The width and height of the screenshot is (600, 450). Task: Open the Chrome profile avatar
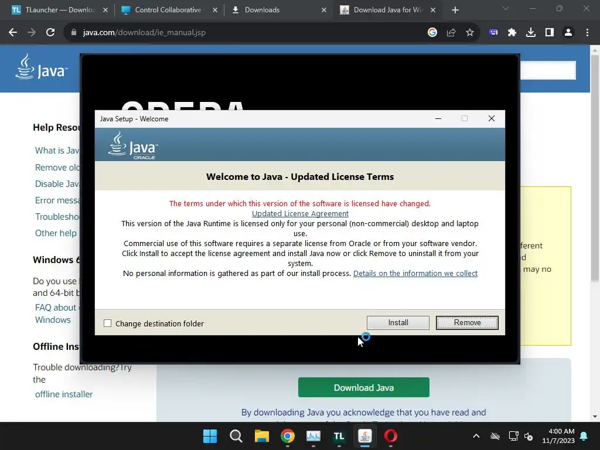click(568, 33)
